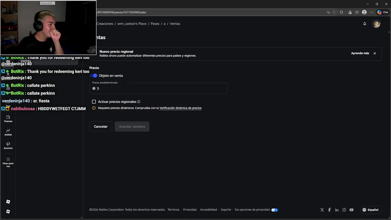The image size is (391, 220).
Task: Open the Español language selector
Action: pyautogui.click(x=370, y=210)
